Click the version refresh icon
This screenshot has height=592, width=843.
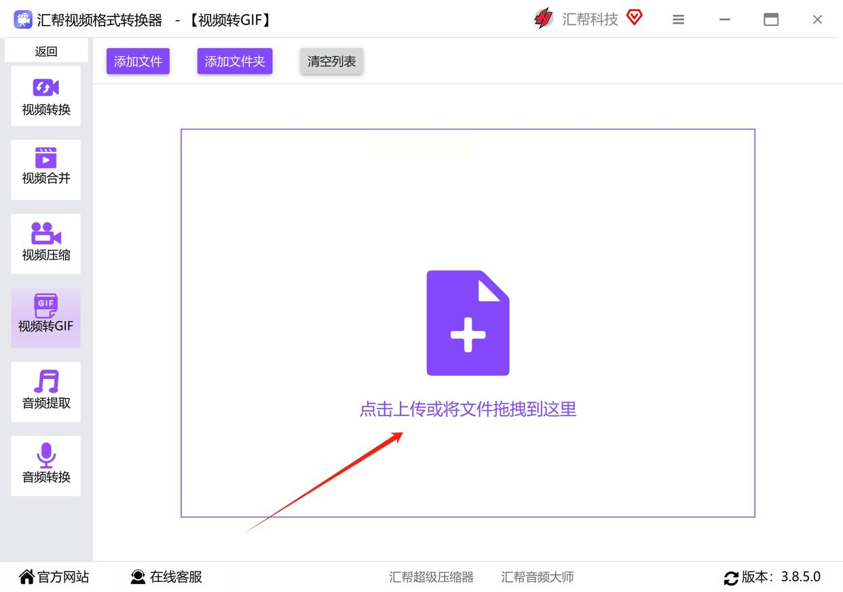[x=731, y=578]
